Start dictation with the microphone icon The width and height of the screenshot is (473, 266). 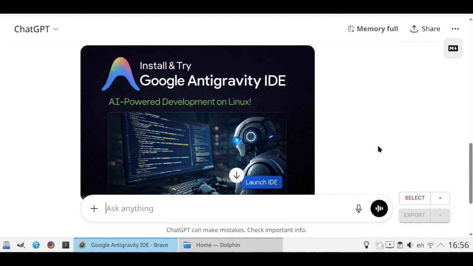point(358,208)
